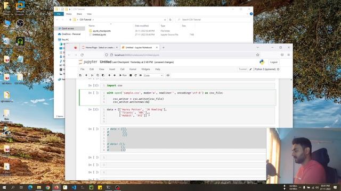Move selected cell down with arrow icon

click(115, 75)
